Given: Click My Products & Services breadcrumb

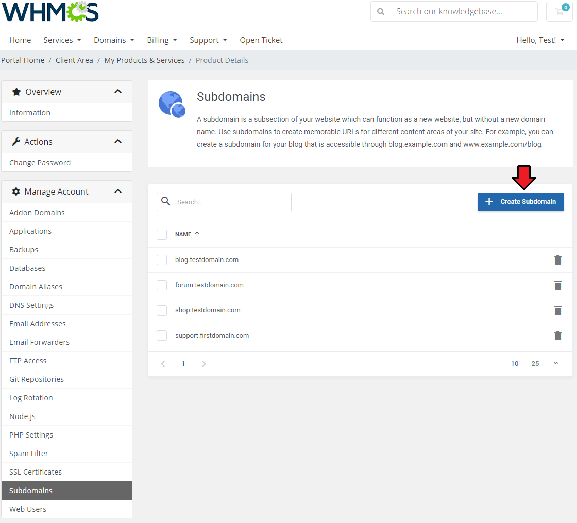Looking at the screenshot, I should point(144,60).
